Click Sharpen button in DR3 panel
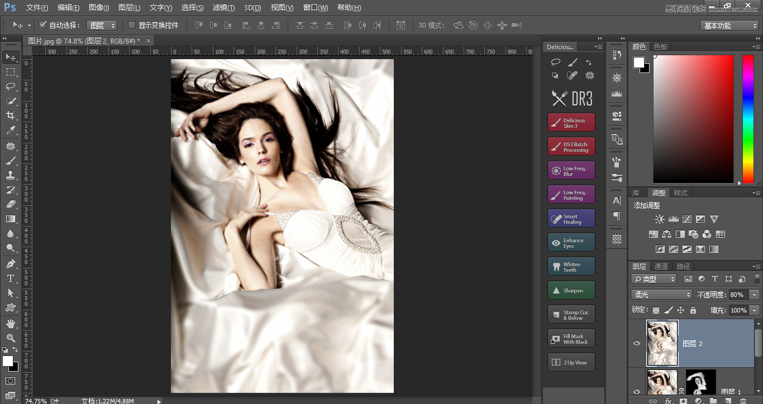This screenshot has height=404, width=763. pyautogui.click(x=571, y=290)
